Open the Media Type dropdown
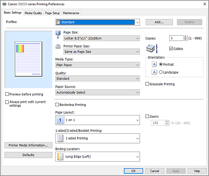209x176 pixels. 98,65
